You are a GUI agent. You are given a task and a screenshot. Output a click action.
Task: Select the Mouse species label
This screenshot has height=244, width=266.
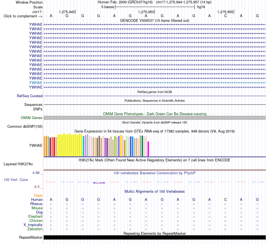point(37,208)
